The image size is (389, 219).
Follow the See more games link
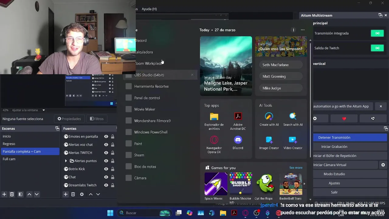tap(296, 168)
